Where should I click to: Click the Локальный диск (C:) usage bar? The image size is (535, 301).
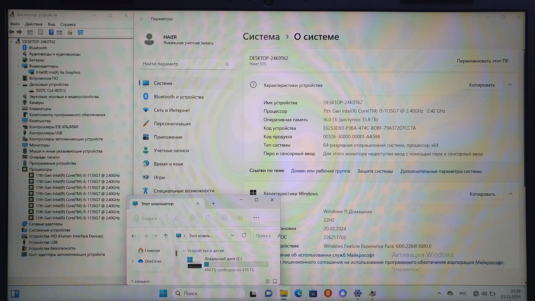coord(236,264)
